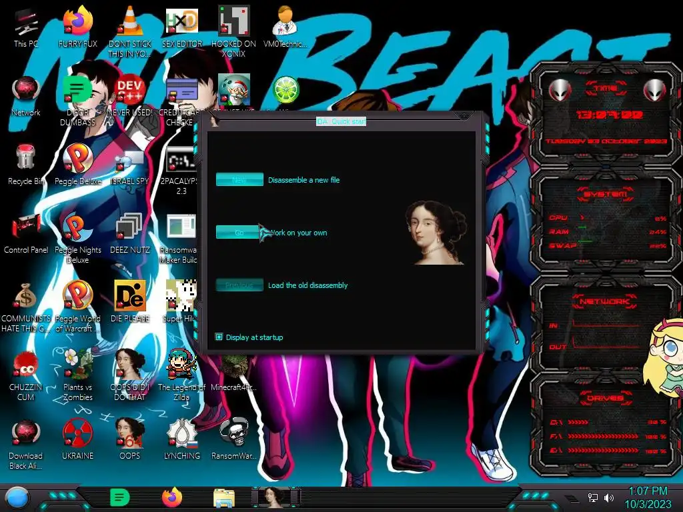The height and width of the screenshot is (512, 683).
Task: Launch The Legend of Zilda icon
Action: (181, 375)
